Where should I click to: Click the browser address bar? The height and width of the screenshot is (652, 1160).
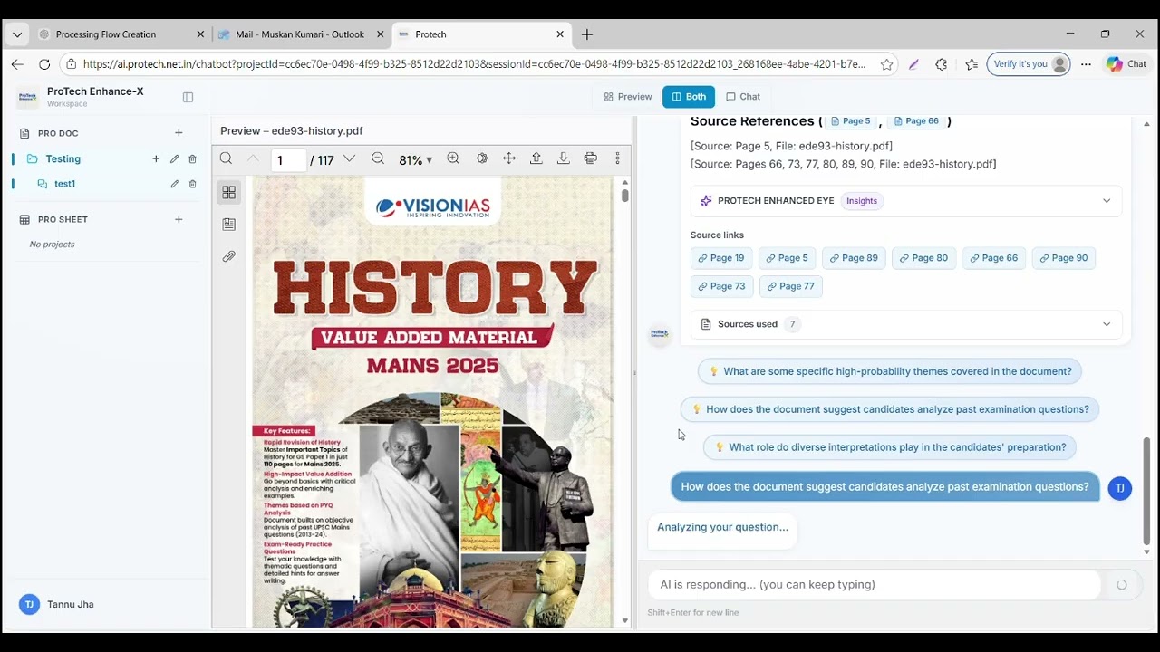point(476,64)
